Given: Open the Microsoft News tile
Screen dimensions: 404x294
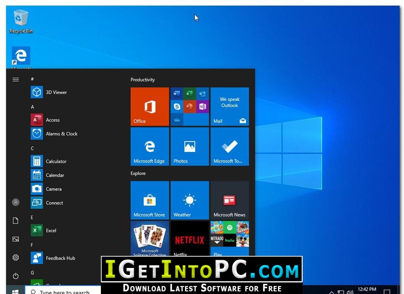Looking at the screenshot, I should coord(229,200).
